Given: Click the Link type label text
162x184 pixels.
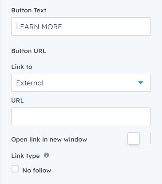Looking at the screenshot, I should [25, 156].
